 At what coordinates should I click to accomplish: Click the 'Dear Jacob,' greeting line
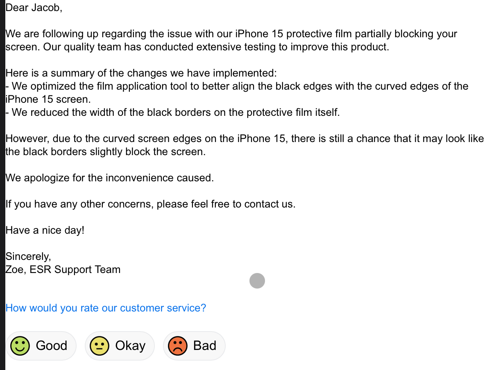point(34,7)
